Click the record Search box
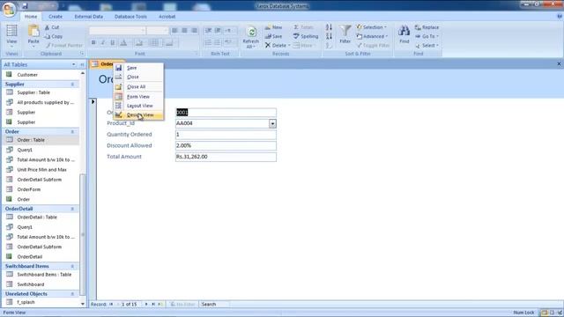The height and width of the screenshot is (317, 564). (x=214, y=305)
